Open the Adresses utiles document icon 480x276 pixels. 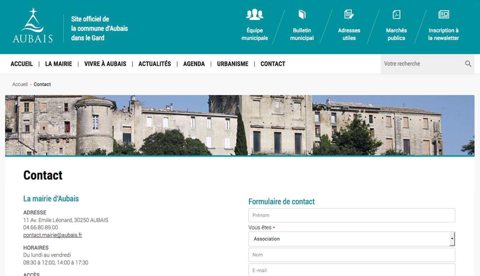click(x=349, y=14)
